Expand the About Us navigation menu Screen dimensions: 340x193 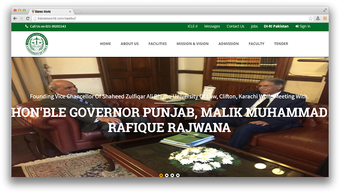[x=130, y=44]
